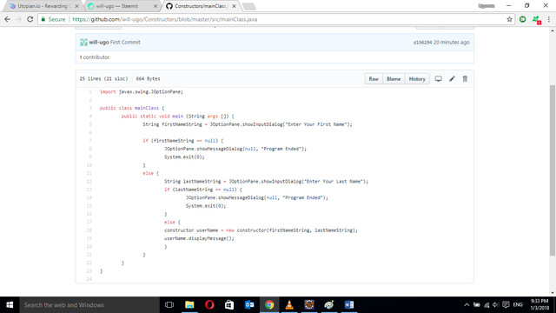556x313 pixels.
Task: Close the Utopian.io tab
Action: click(77, 6)
